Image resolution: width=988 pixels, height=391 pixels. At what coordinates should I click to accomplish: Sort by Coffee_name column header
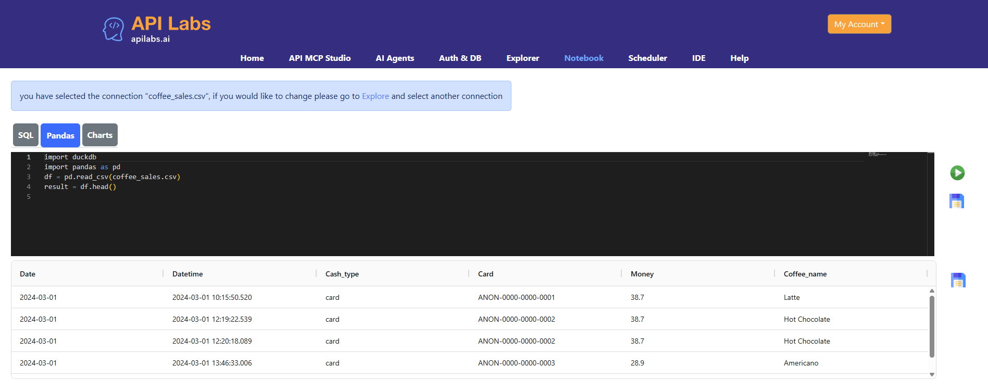tap(805, 274)
